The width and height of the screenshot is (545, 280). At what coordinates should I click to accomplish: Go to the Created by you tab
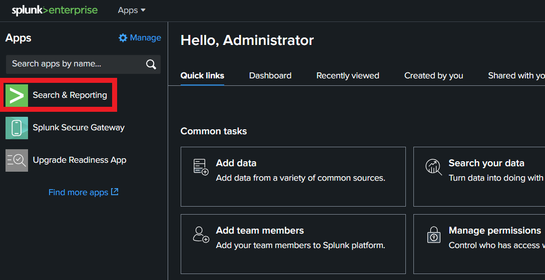(x=433, y=76)
